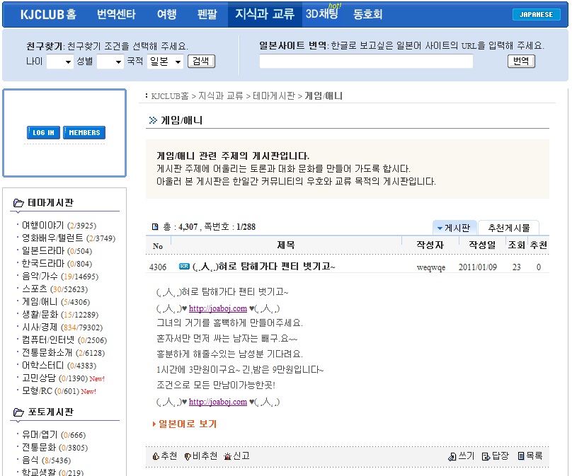
Task: Open the 번역센터 menu item
Action: click(116, 14)
